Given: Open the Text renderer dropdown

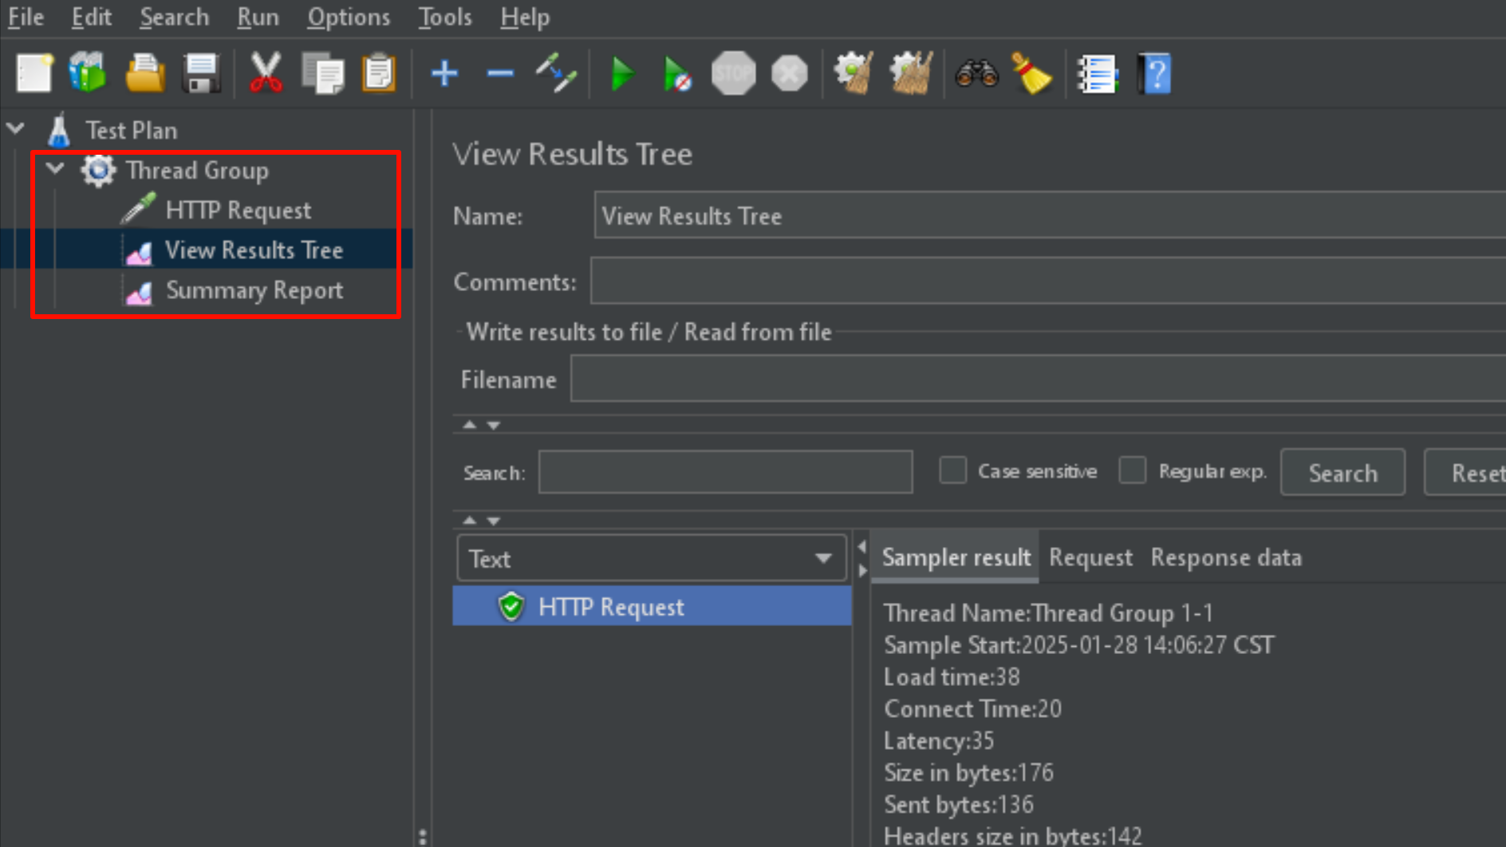Looking at the screenshot, I should pos(651,558).
